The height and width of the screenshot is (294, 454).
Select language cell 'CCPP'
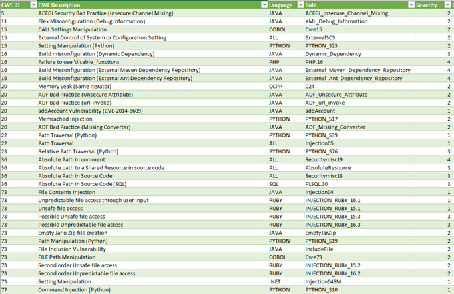coord(286,86)
